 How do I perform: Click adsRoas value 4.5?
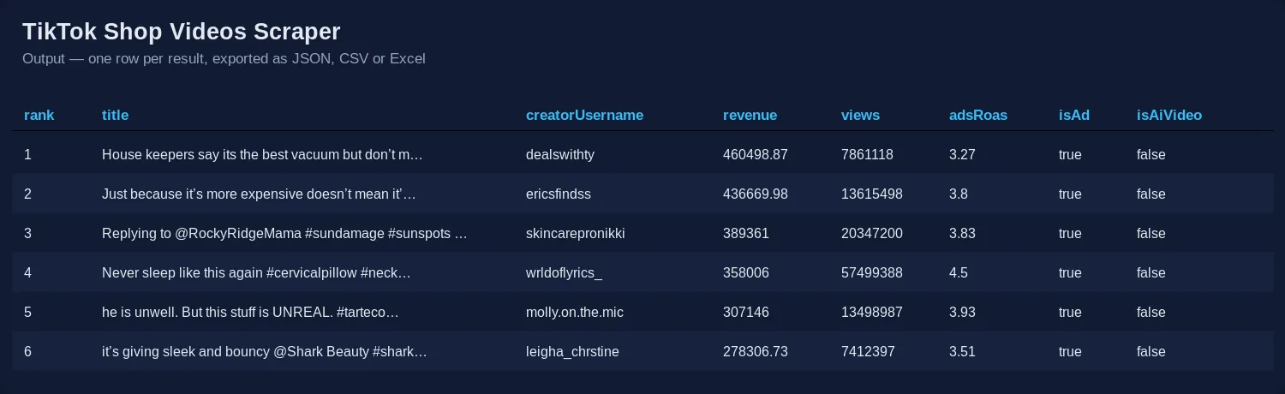coord(959,273)
